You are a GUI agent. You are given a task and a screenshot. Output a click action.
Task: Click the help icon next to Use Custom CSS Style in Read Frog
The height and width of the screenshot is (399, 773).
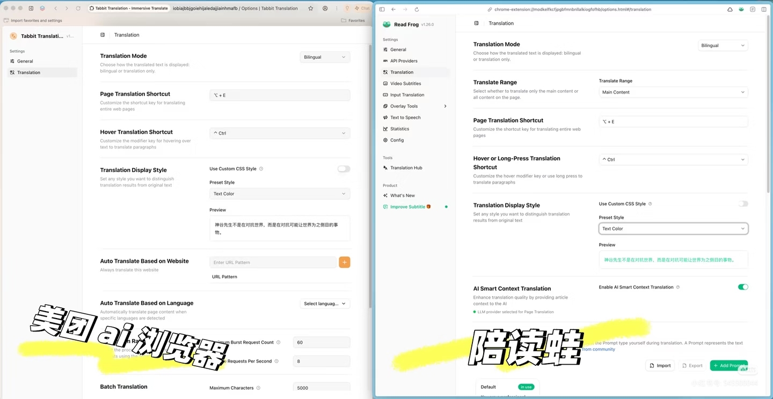coord(650,204)
